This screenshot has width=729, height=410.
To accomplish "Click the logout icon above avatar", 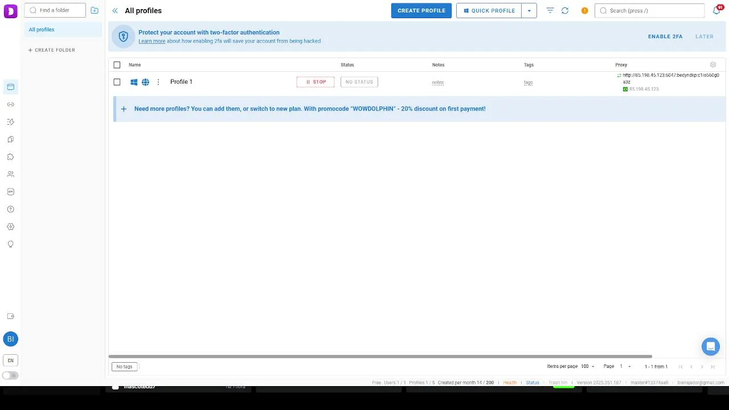I will (10, 317).
